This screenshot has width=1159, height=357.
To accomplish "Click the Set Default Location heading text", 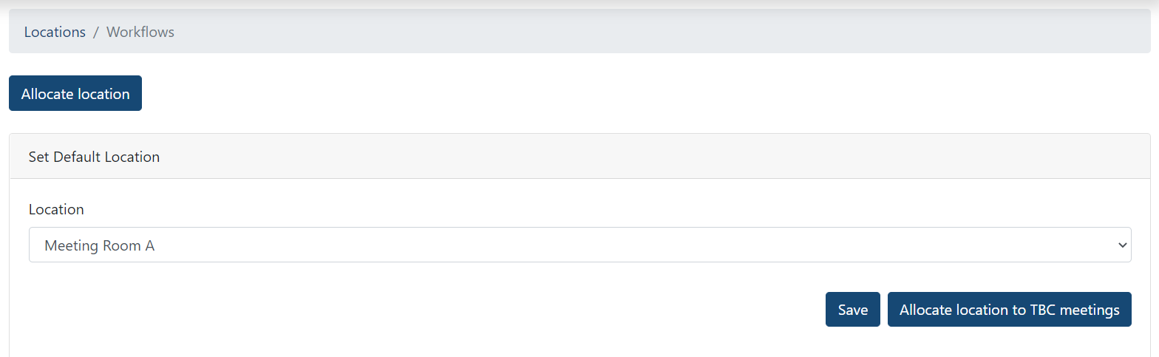I will [94, 157].
